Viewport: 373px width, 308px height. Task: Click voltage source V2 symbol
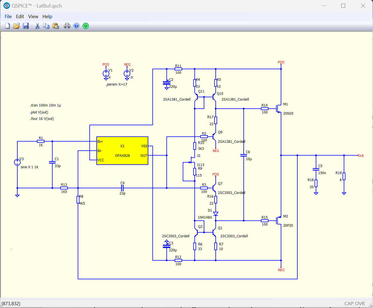[x=127, y=74]
